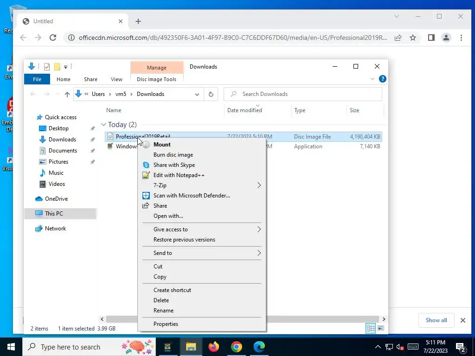475x356 pixels.
Task: Open Firefox from the taskbar
Action: (213, 347)
